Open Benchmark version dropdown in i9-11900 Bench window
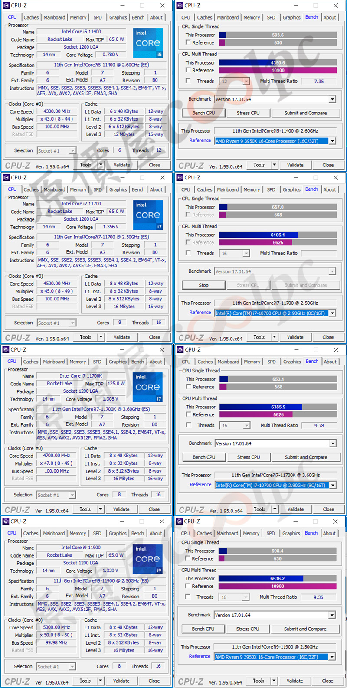The width and height of the screenshot is (347, 688). pos(332,615)
